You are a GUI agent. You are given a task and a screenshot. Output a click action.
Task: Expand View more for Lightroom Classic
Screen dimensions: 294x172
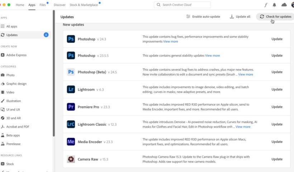point(243,127)
